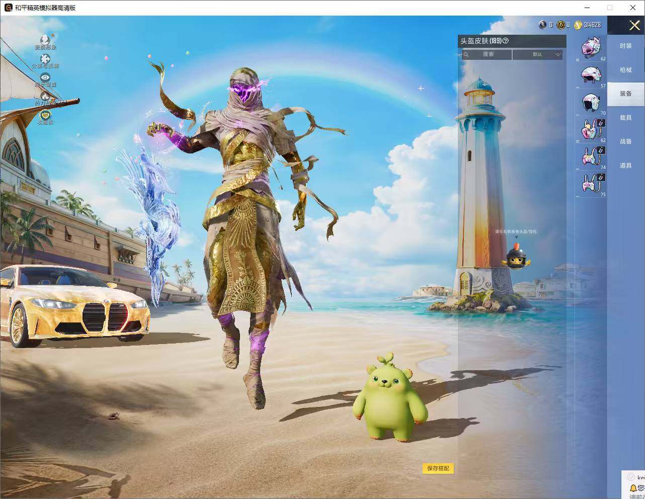Screen dimensions: 645x499
Task: Select the level 62 backpack skin
Action: (x=591, y=130)
